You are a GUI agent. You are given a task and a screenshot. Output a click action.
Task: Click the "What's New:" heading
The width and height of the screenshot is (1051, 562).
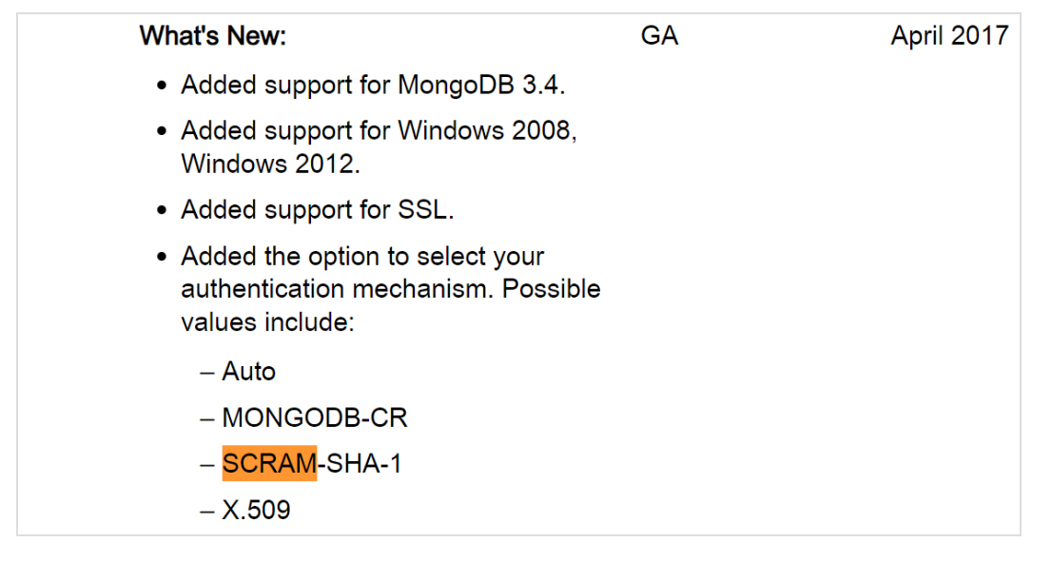pyautogui.click(x=212, y=36)
